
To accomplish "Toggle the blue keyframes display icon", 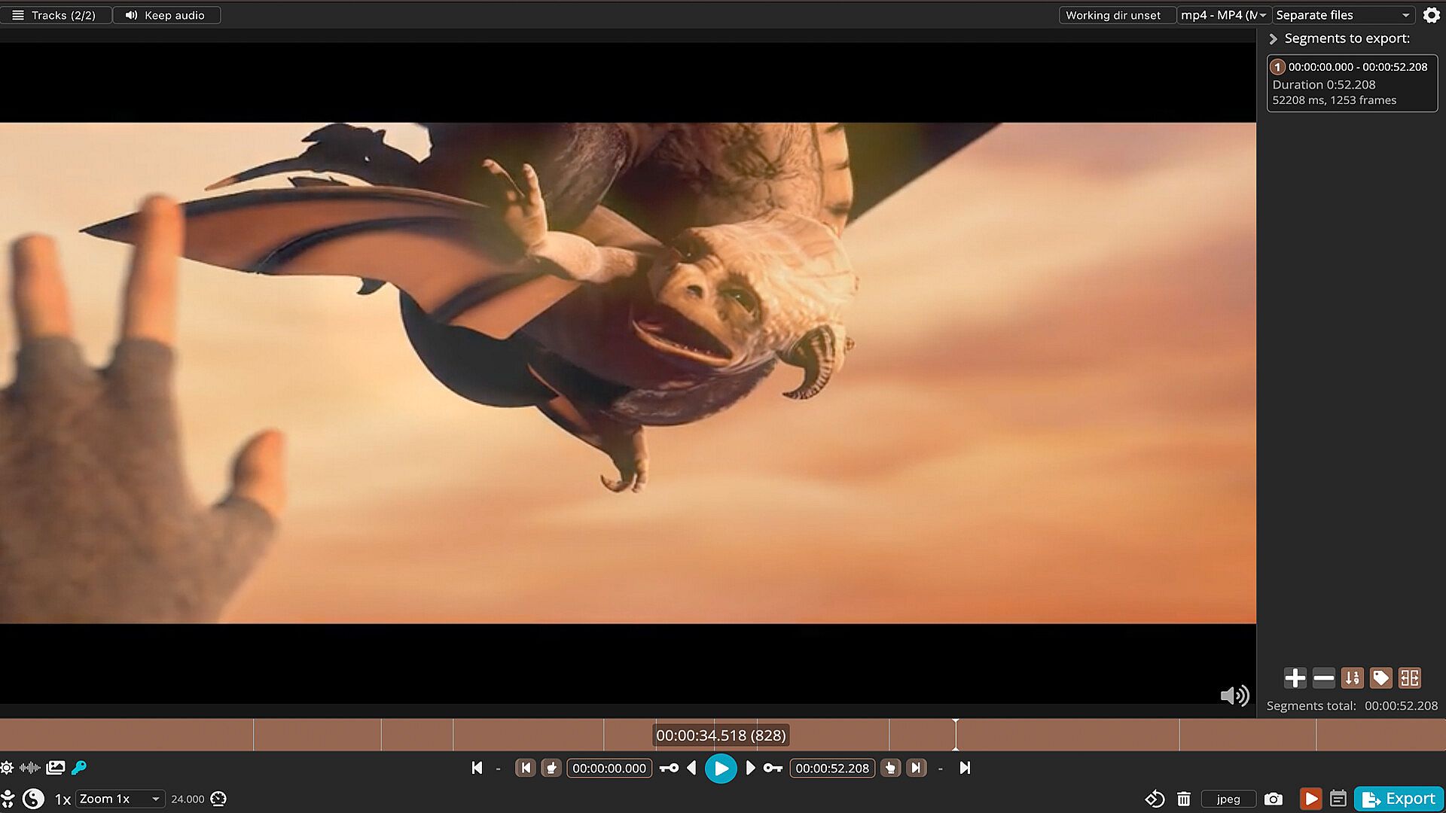I will (x=79, y=768).
